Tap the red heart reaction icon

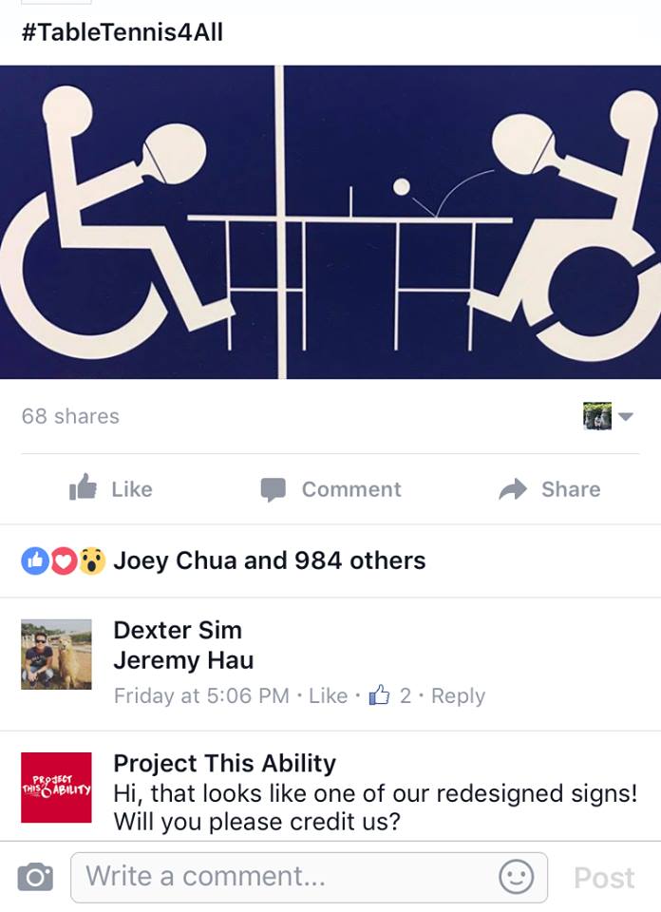pyautogui.click(x=64, y=560)
